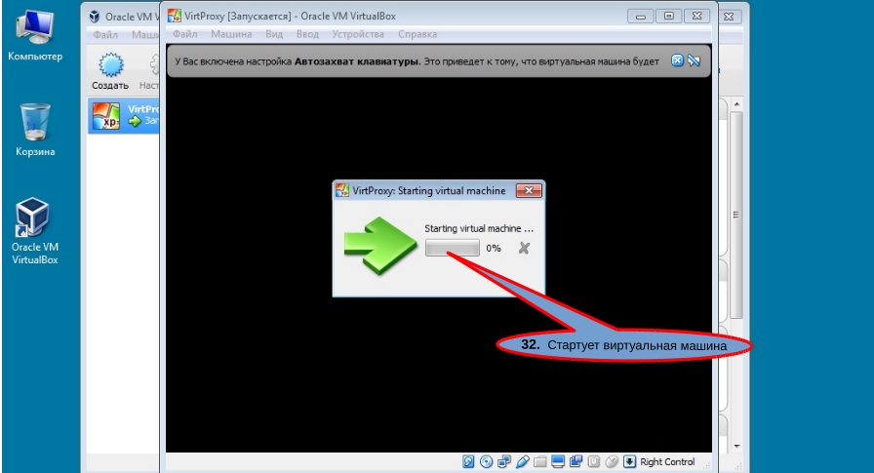Open the Компьютер desktop icon
Viewport: 874px width, 473px height.
click(35, 36)
